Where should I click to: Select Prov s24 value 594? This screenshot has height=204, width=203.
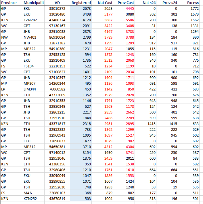click(174, 147)
